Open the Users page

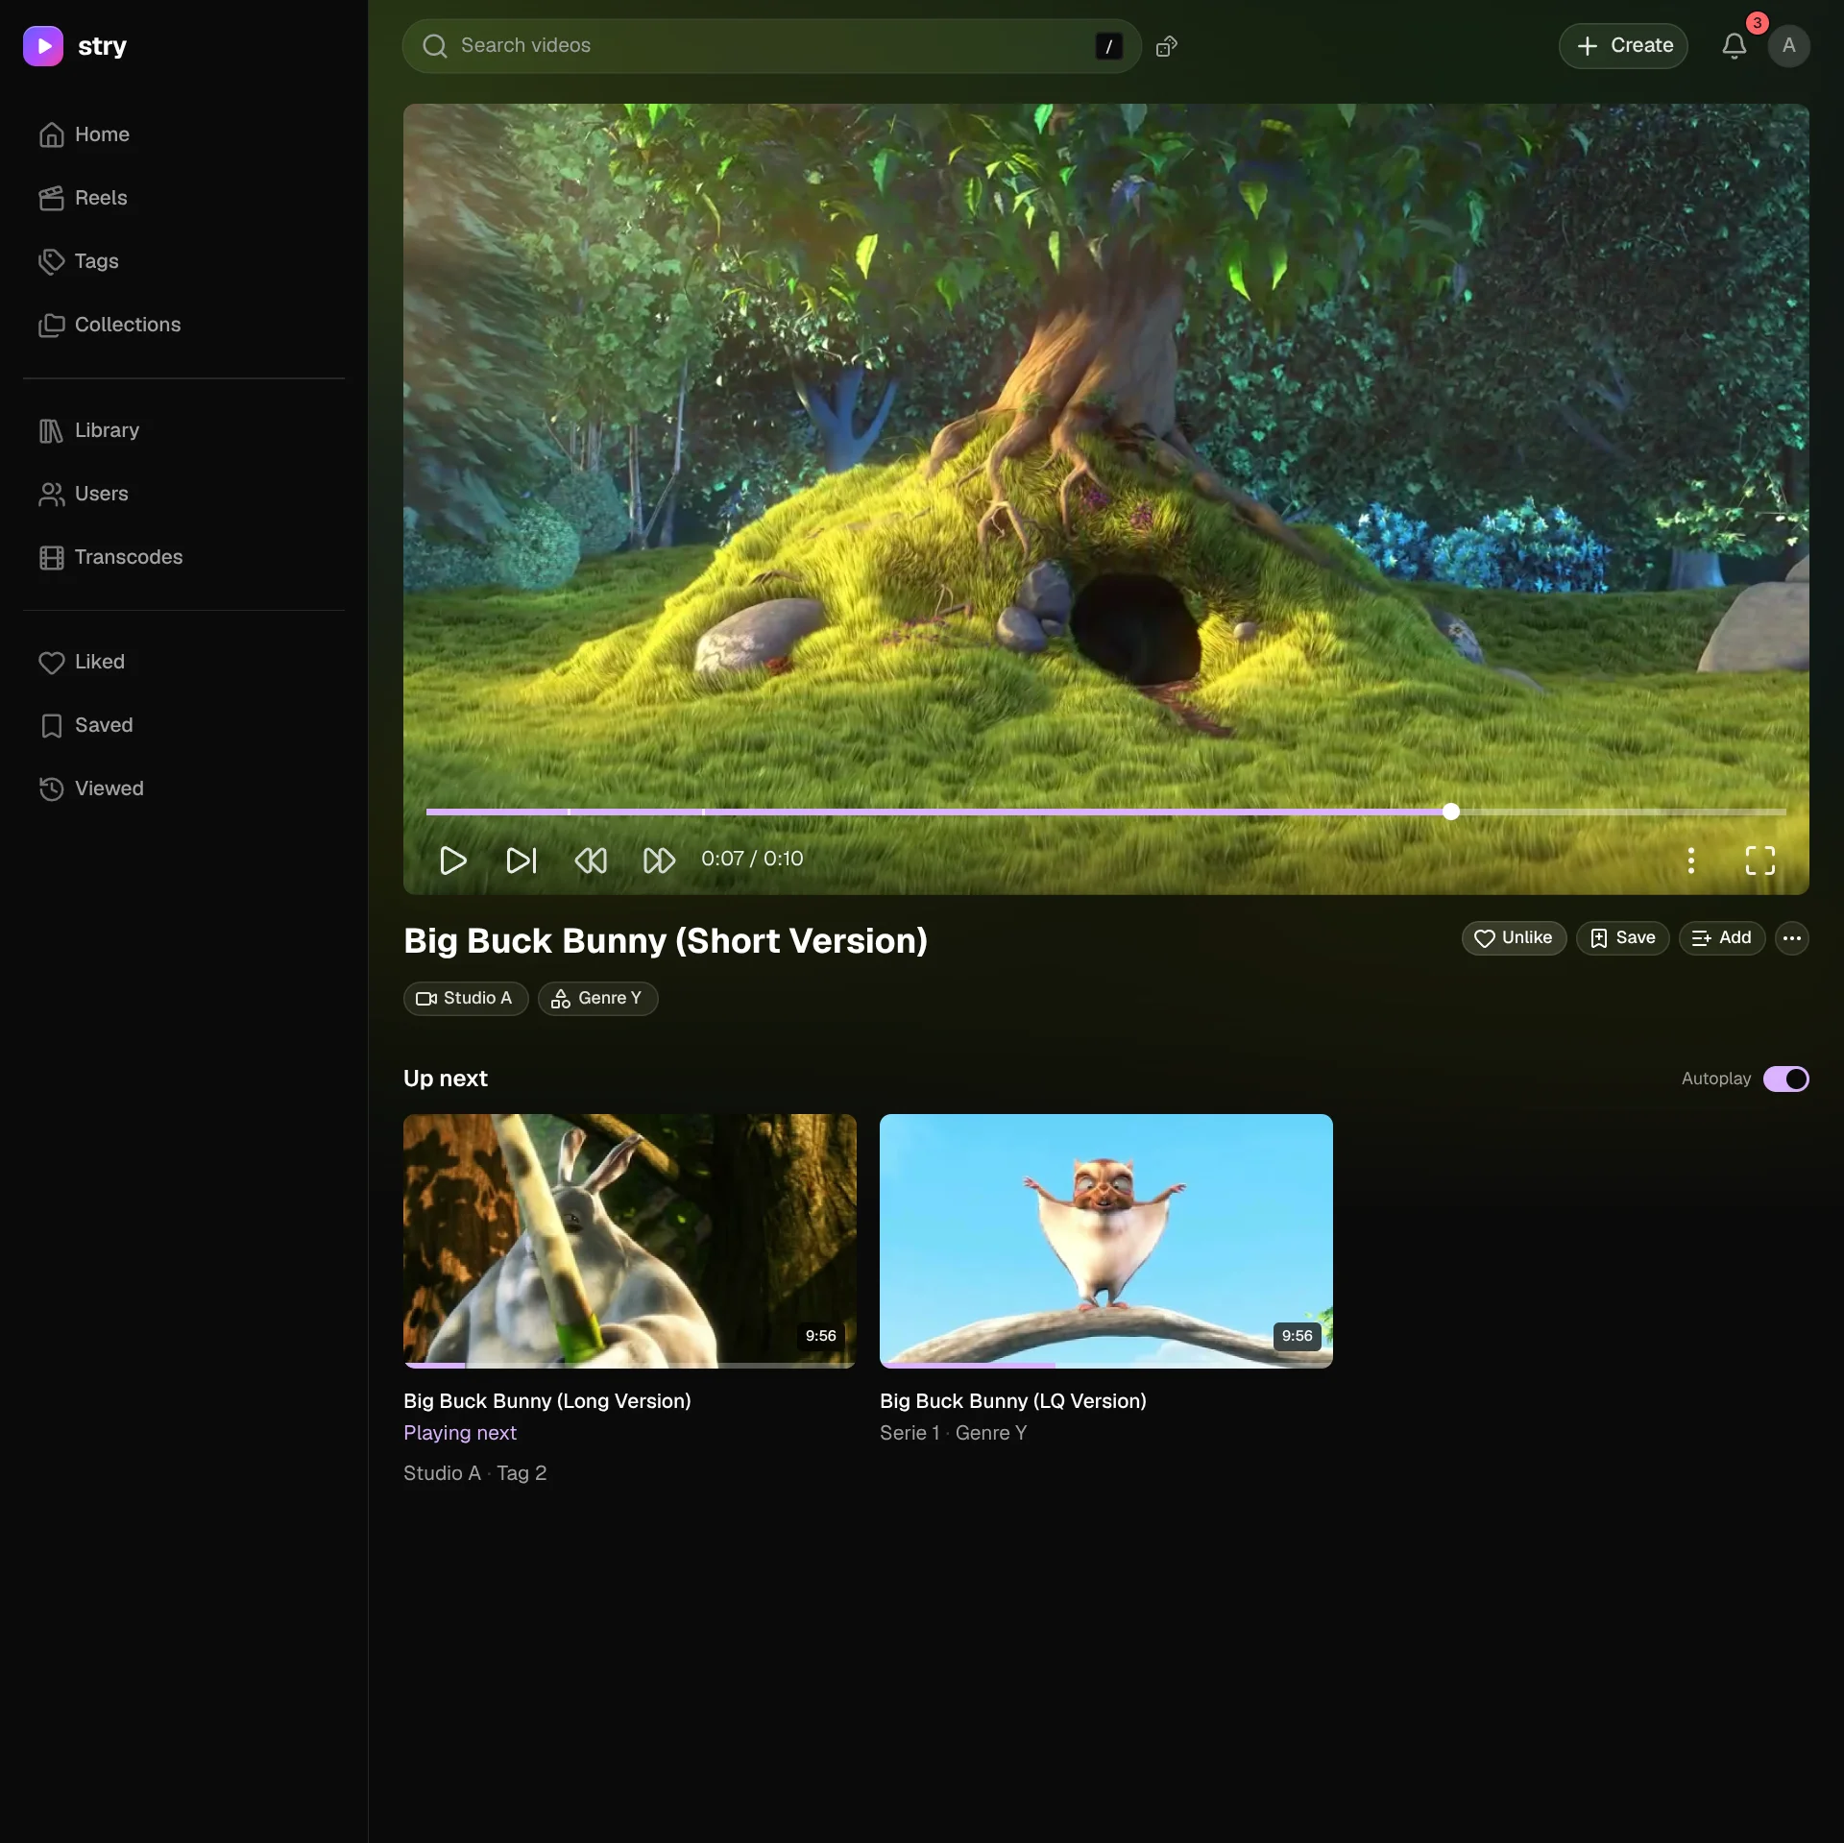[182, 494]
